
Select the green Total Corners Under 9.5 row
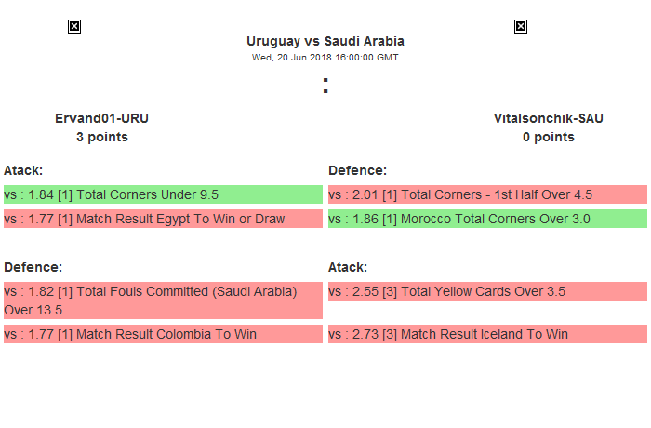pyautogui.click(x=163, y=194)
